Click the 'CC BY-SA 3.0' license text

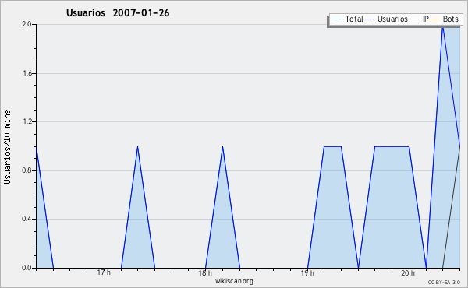[444, 283]
